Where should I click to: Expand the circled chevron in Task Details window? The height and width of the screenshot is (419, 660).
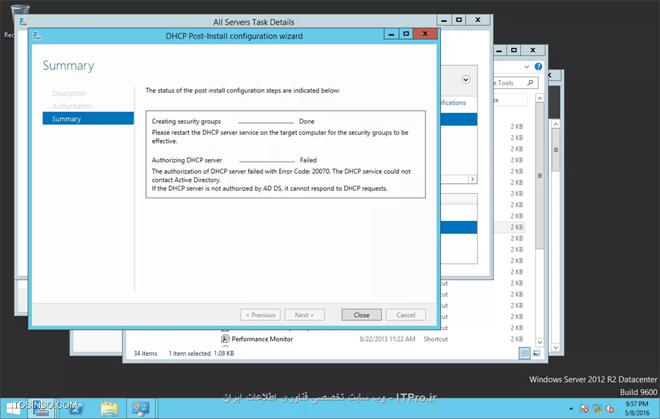tap(465, 79)
